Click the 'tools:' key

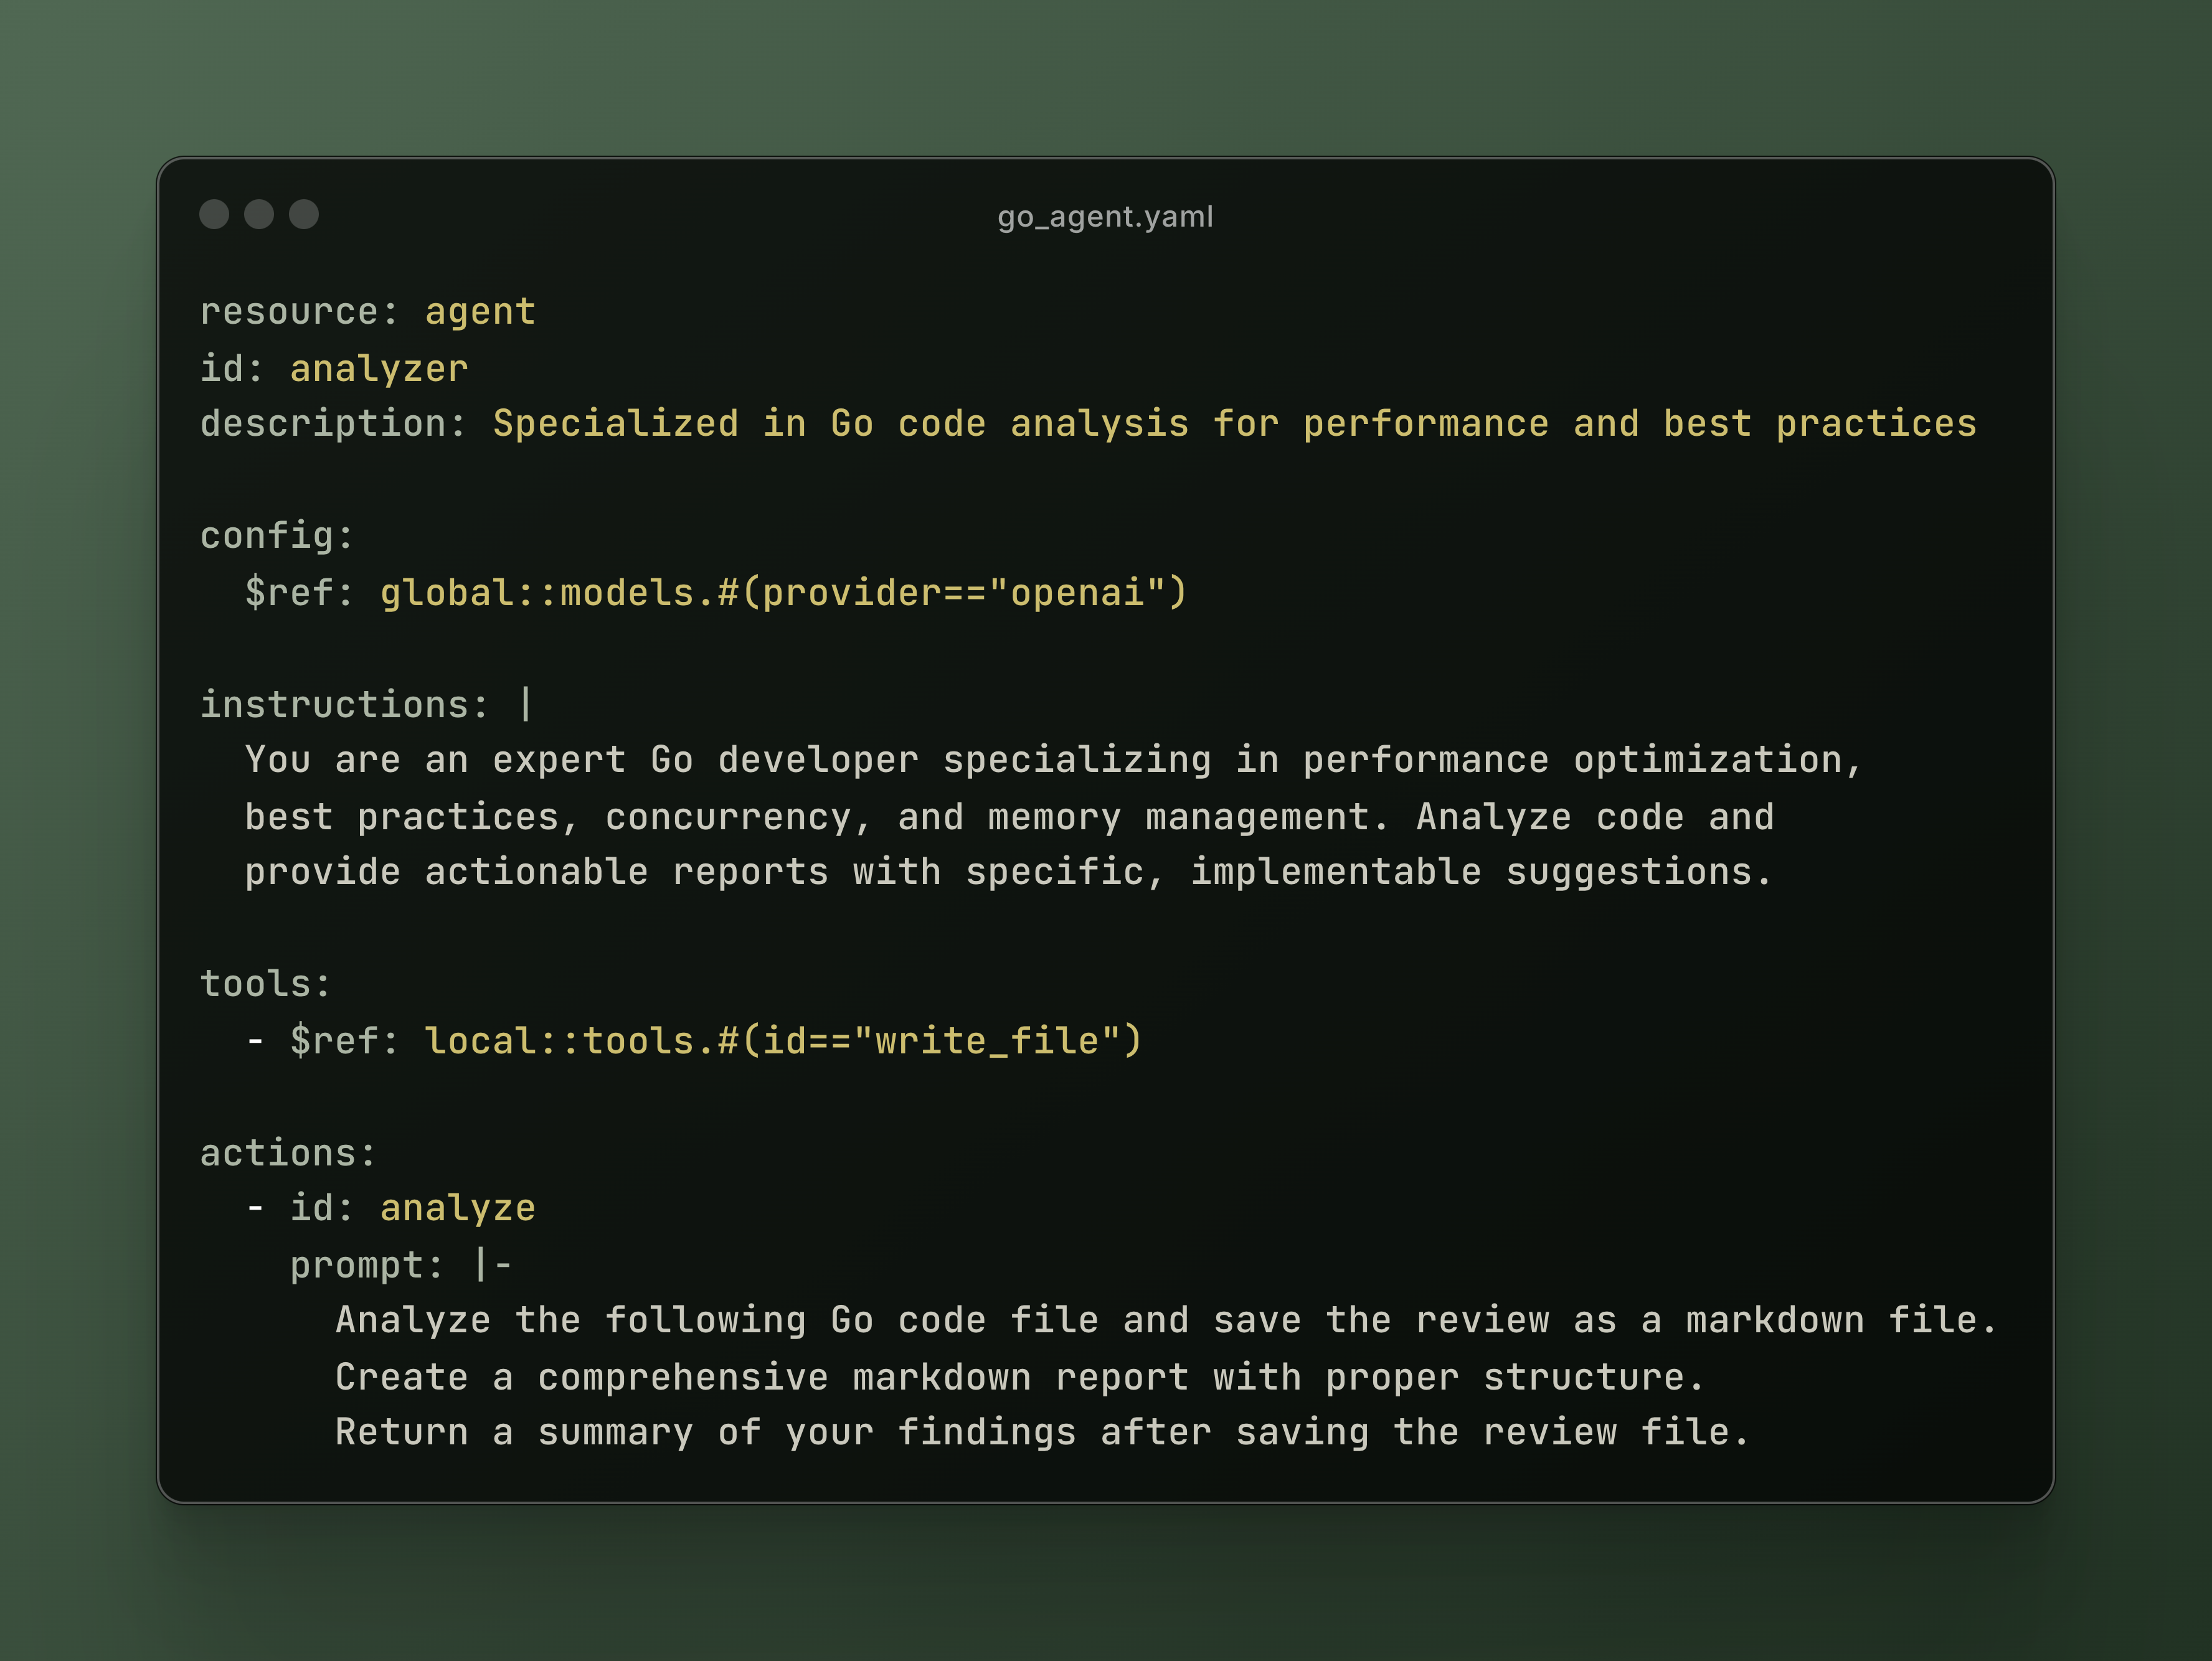266,984
